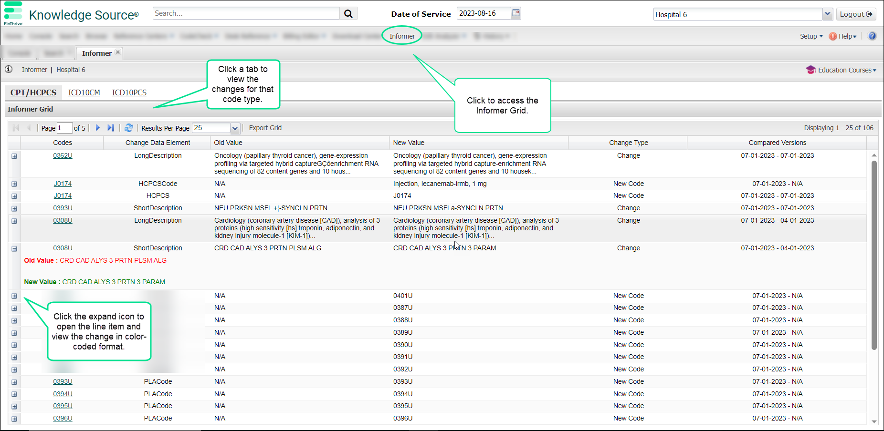884x431 pixels.
Task: Click in the Search input field
Action: tap(246, 13)
